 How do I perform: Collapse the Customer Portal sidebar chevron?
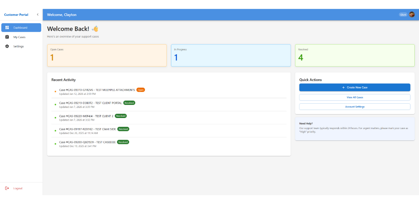(37, 15)
